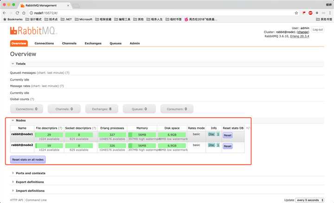
Task: Open the Admin tab
Action: point(135,43)
